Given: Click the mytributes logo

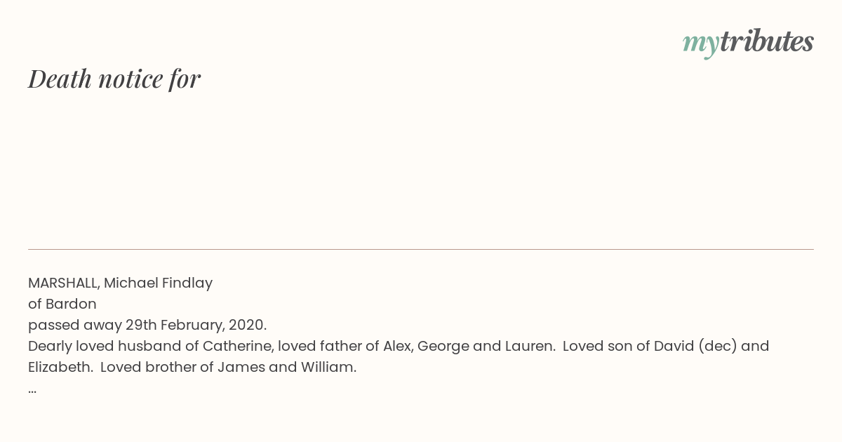Looking at the screenshot, I should [748, 43].
